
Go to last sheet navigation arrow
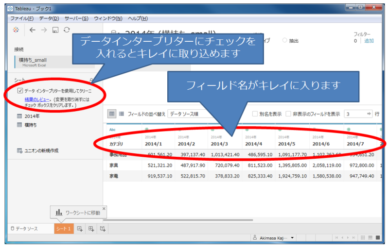pyautogui.click(x=354, y=238)
